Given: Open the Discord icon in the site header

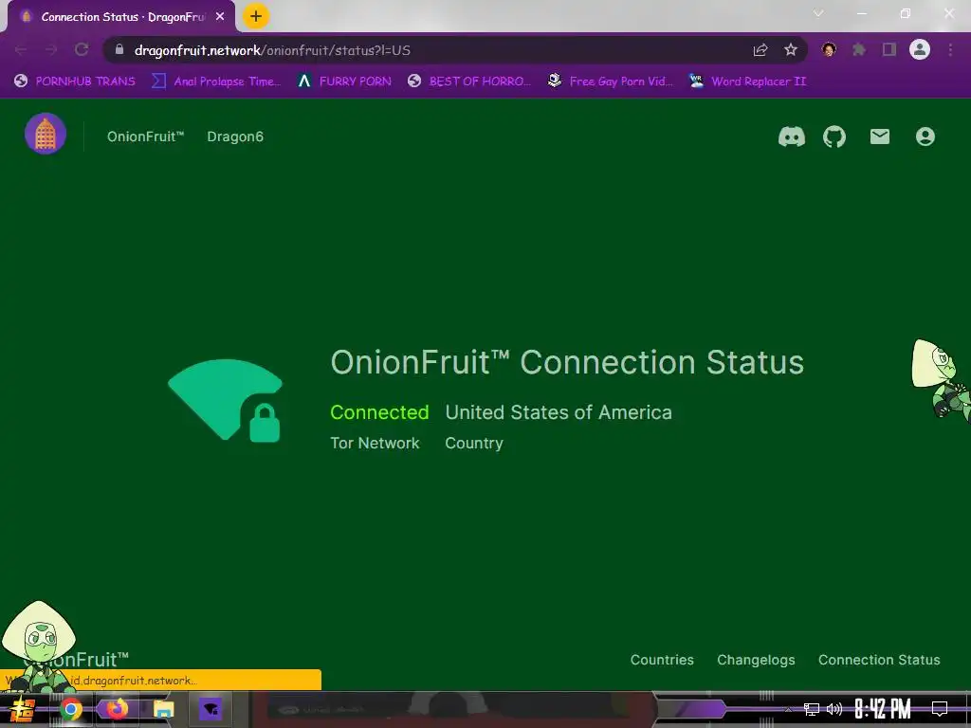Looking at the screenshot, I should point(792,136).
